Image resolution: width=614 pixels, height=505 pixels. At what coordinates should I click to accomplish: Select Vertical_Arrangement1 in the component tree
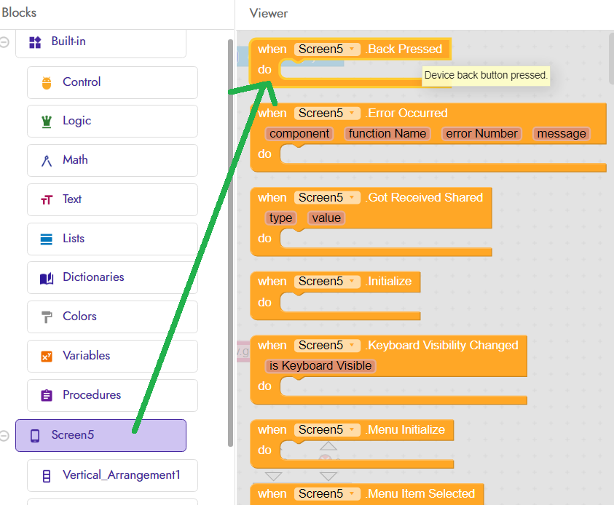tap(112, 475)
